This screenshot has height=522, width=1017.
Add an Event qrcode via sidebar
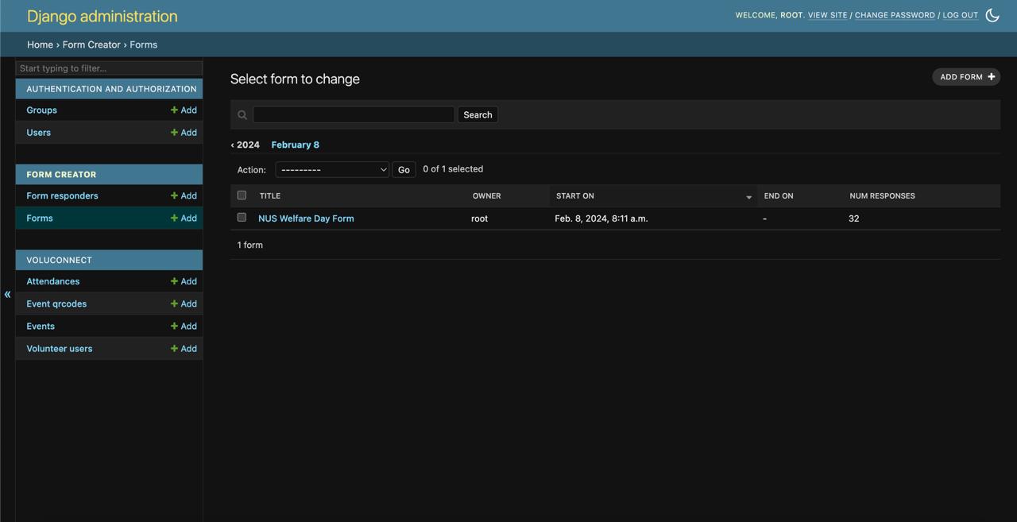coord(184,304)
